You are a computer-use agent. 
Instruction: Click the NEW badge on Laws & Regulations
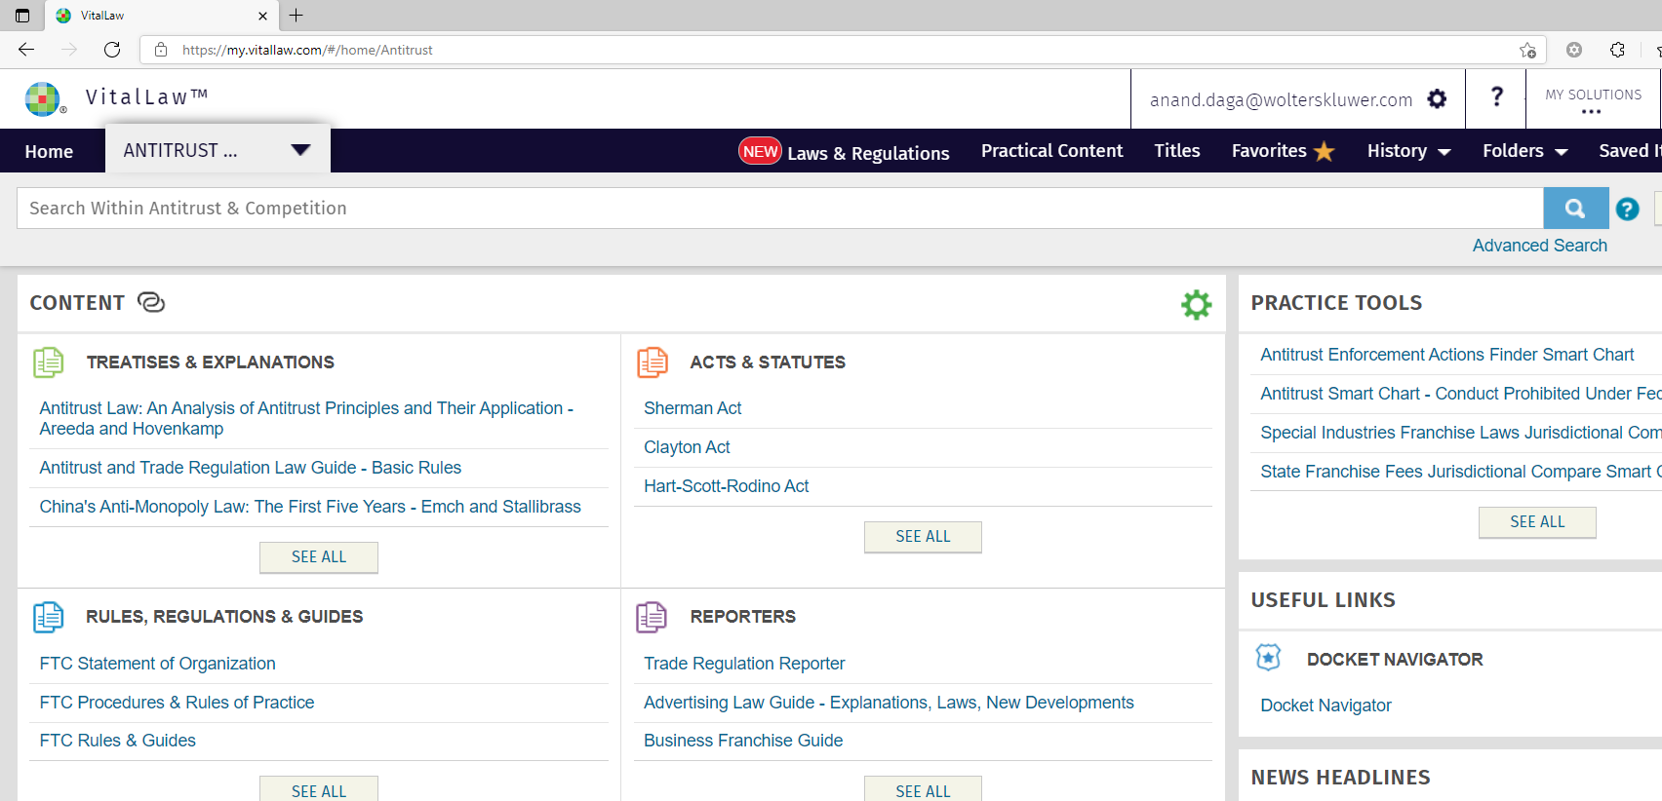[760, 151]
